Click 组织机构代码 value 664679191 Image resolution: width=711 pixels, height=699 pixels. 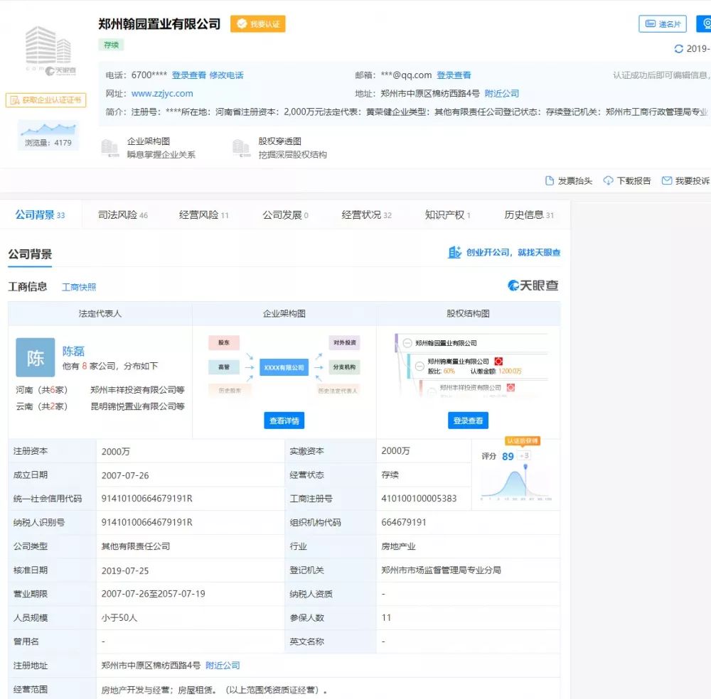pos(404,522)
